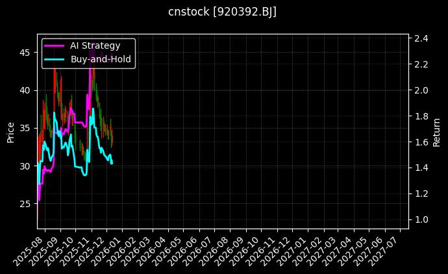Click the magenta line sample in legend
448x274 pixels.
pos(55,45)
